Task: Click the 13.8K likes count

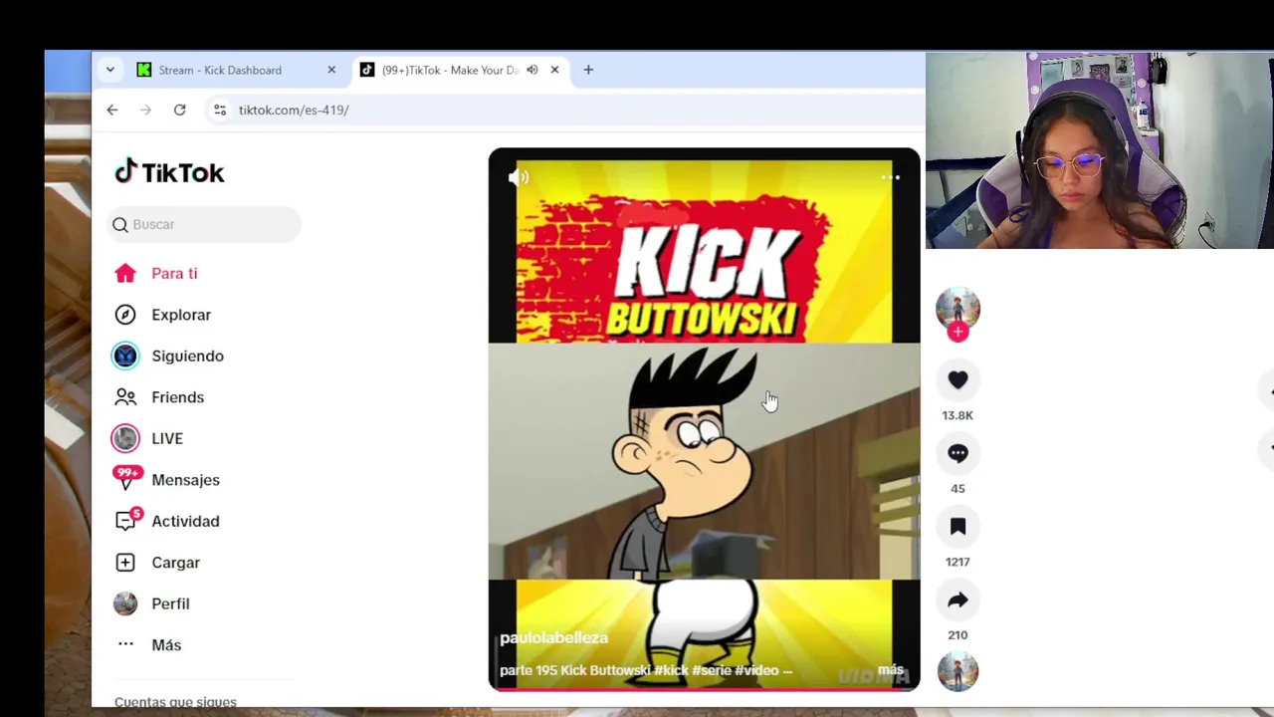Action: (x=957, y=415)
